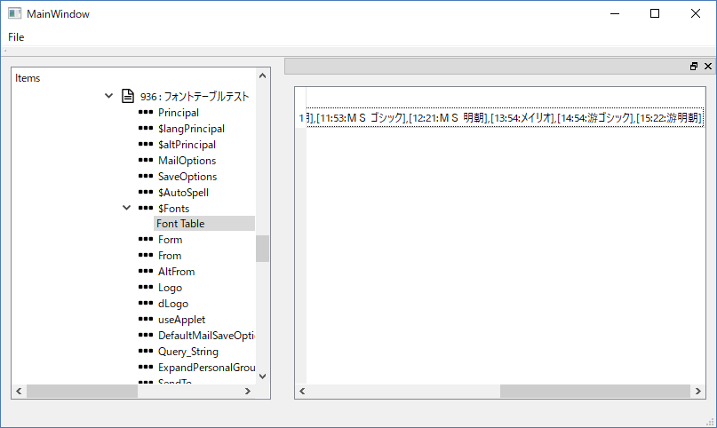
Task: Select the dLogo item
Action: tap(173, 304)
